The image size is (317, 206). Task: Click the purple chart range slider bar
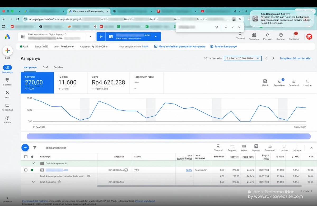(169, 136)
